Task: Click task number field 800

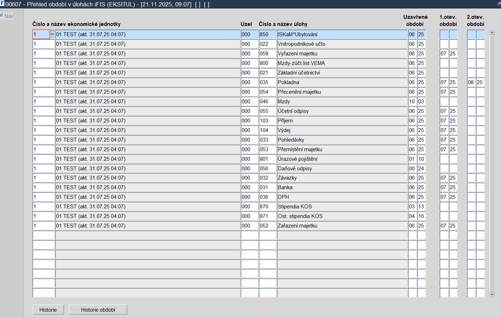Action: tap(268, 63)
